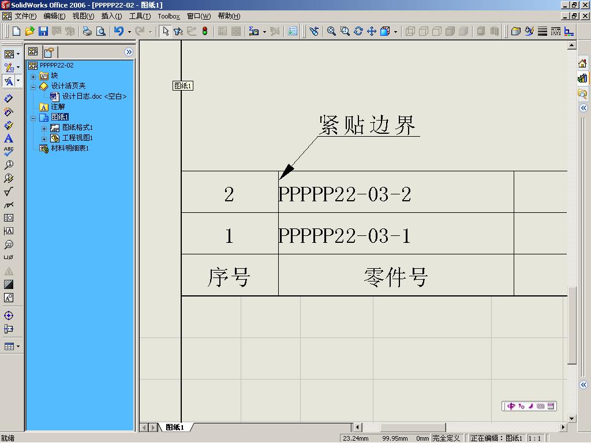Click the Autodimension lightning icon

point(8,125)
